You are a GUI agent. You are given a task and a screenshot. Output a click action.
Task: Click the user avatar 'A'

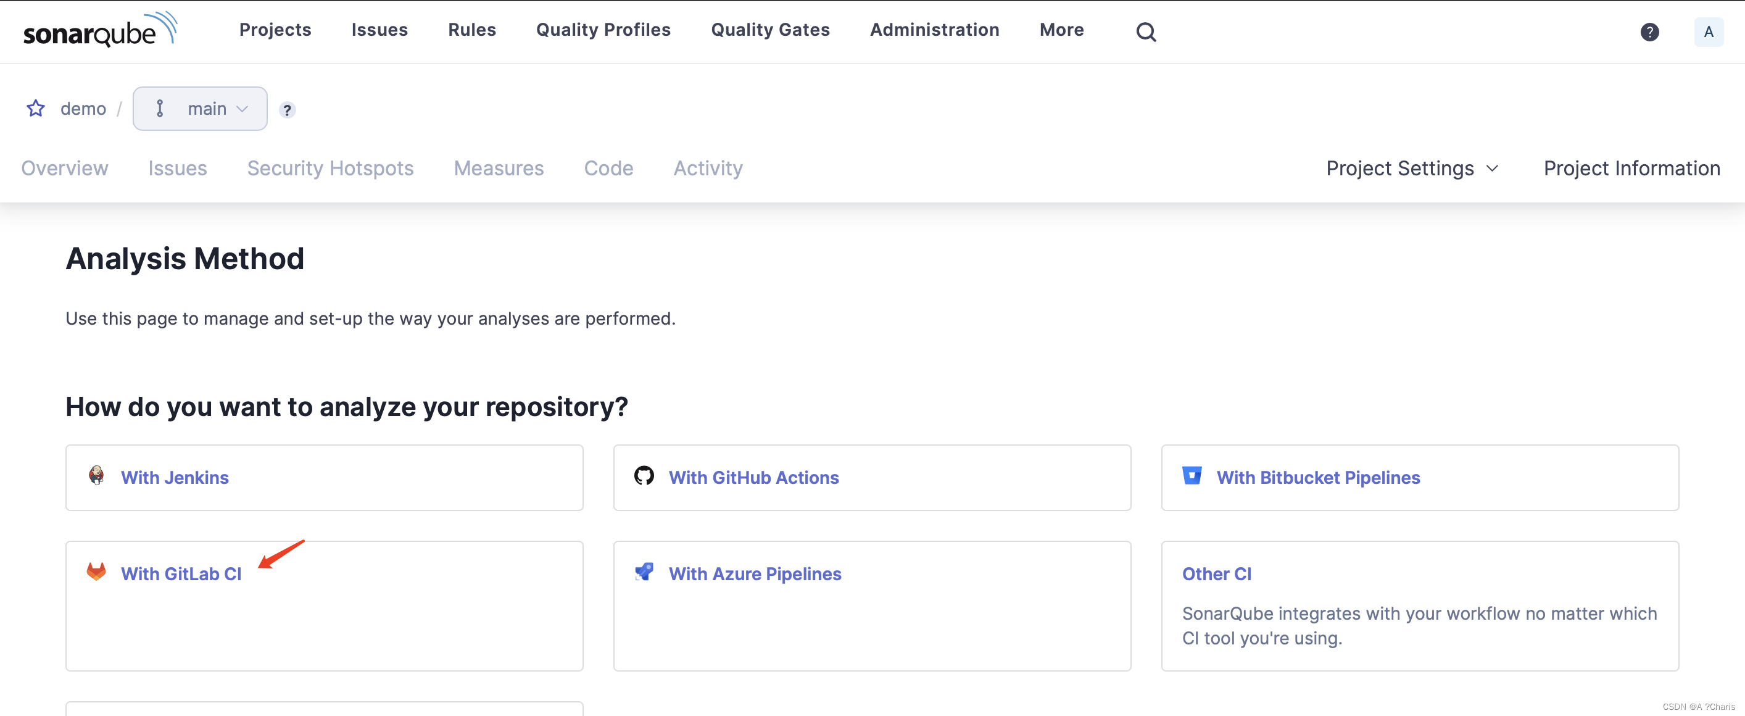(1708, 32)
